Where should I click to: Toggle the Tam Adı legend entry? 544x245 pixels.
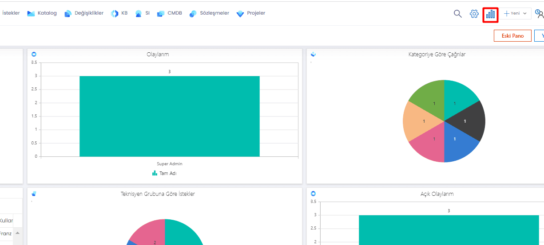coord(164,173)
